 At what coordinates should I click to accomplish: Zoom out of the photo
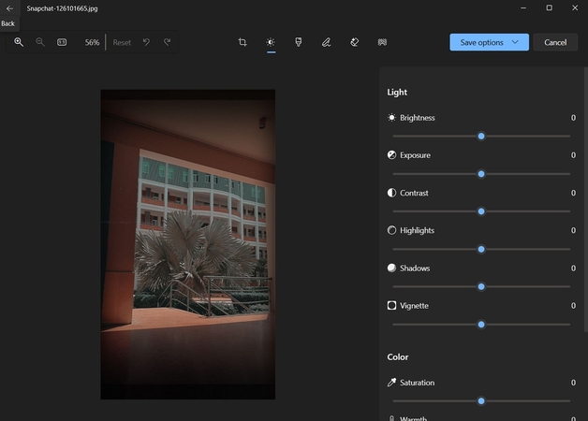pyautogui.click(x=39, y=42)
